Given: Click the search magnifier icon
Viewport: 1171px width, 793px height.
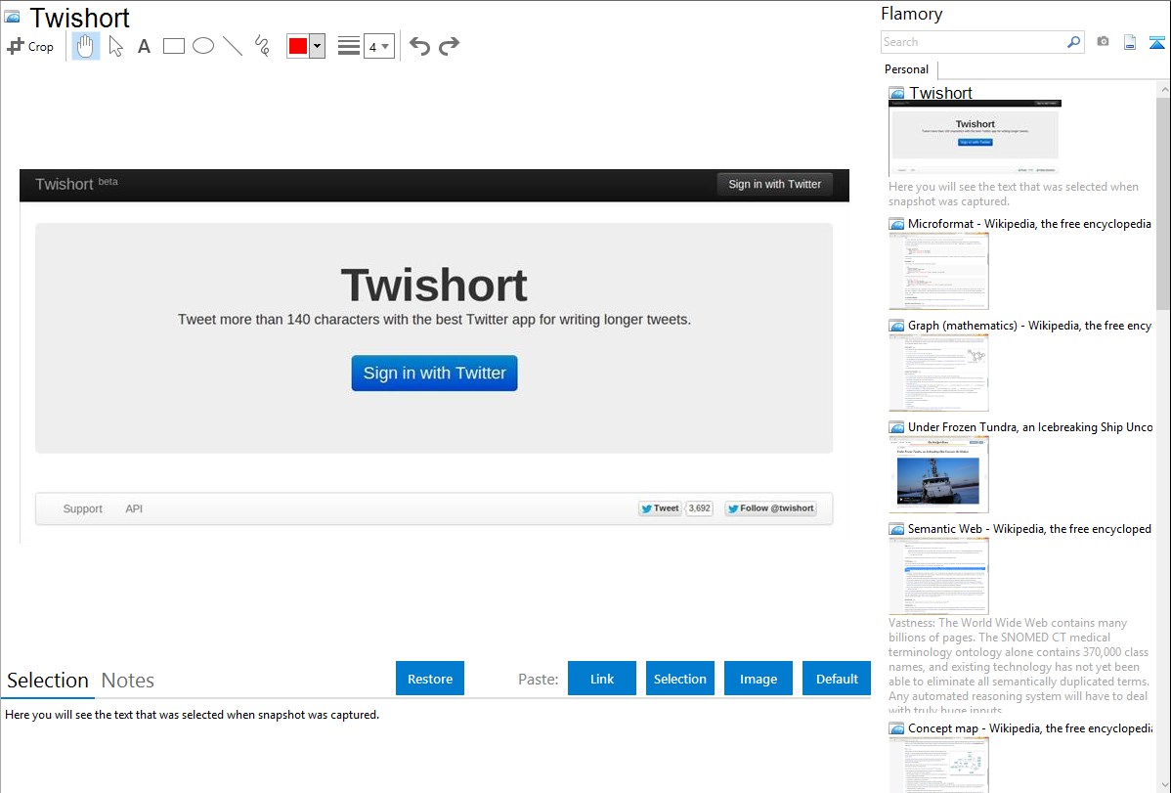Looking at the screenshot, I should [x=1073, y=42].
